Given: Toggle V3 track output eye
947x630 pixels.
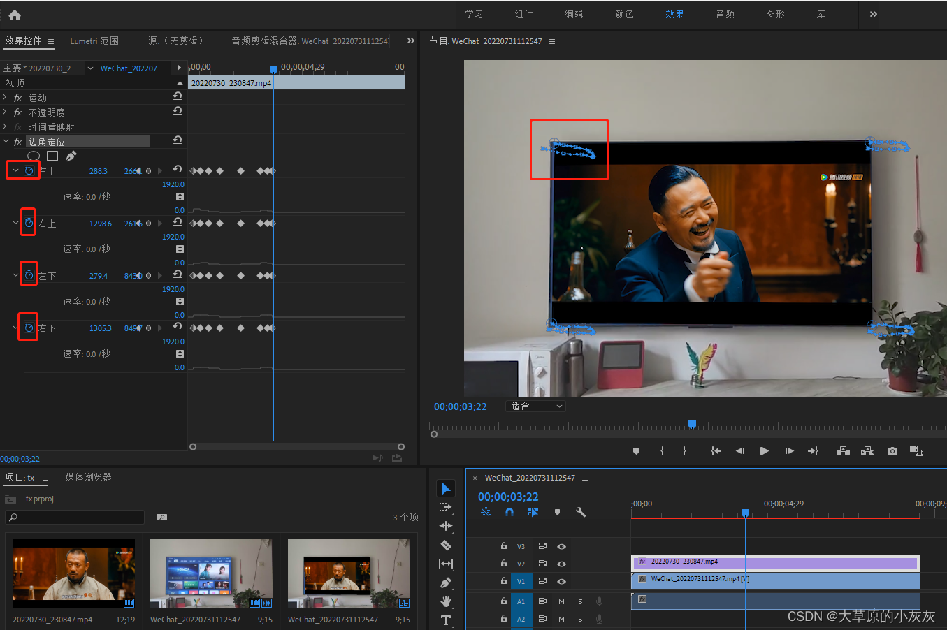Looking at the screenshot, I should click(561, 546).
